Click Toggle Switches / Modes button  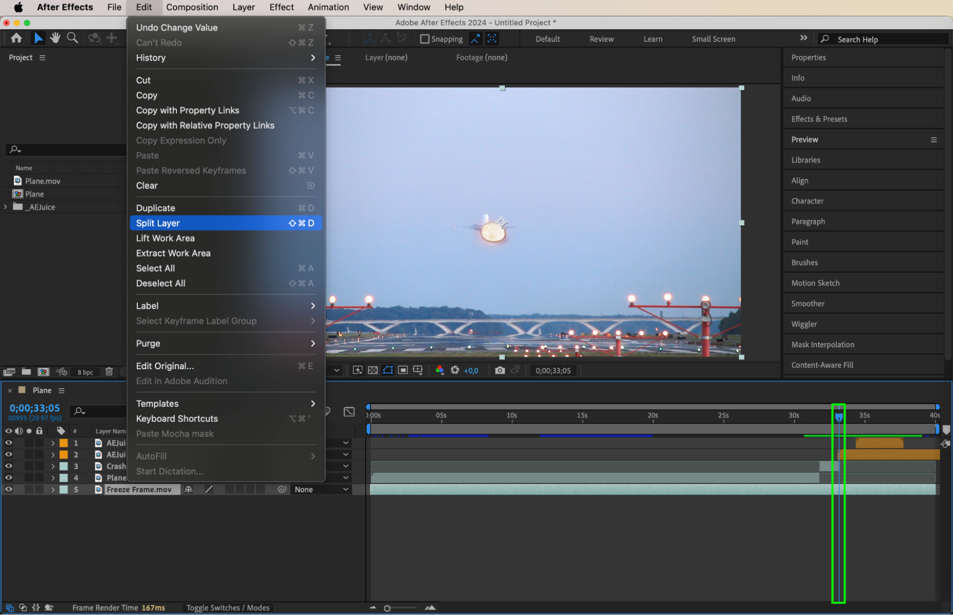click(228, 608)
